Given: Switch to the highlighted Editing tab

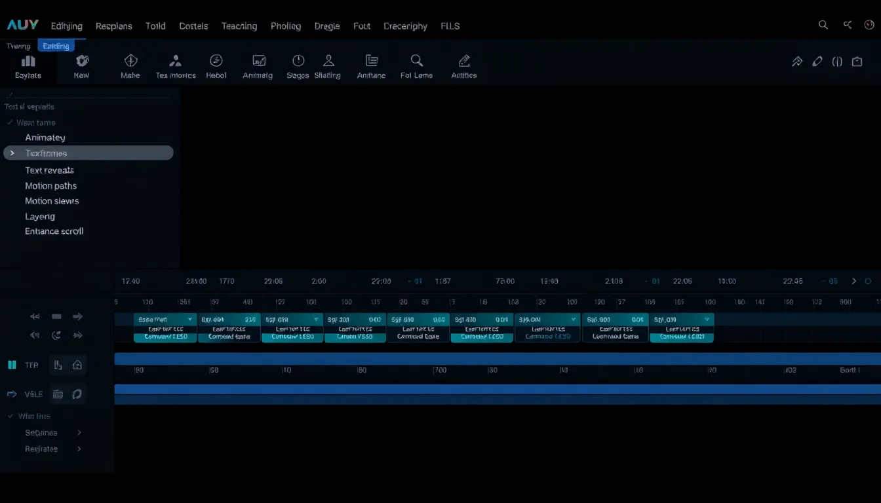Looking at the screenshot, I should (56, 46).
